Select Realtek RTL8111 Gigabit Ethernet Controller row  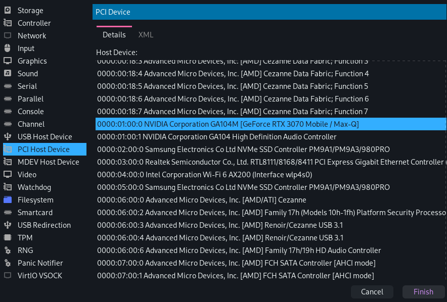coord(268,162)
